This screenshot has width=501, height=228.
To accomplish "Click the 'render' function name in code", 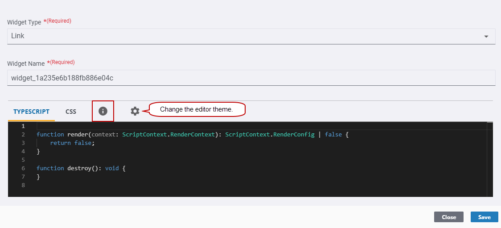I will (78, 134).
